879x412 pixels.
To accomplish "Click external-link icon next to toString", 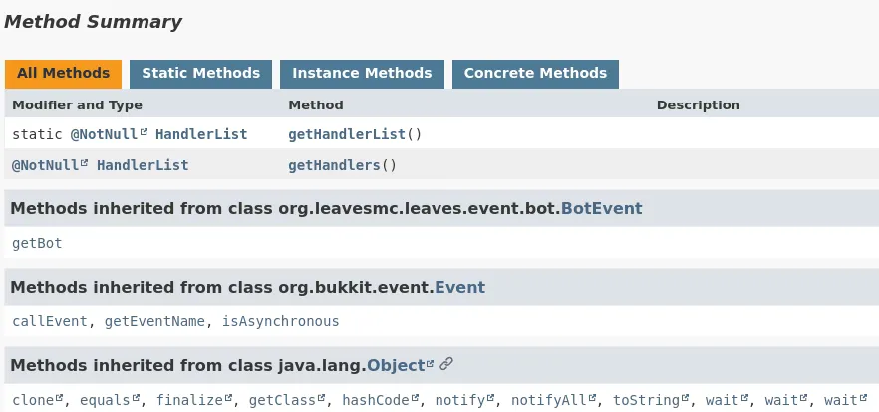I will 686,399.
